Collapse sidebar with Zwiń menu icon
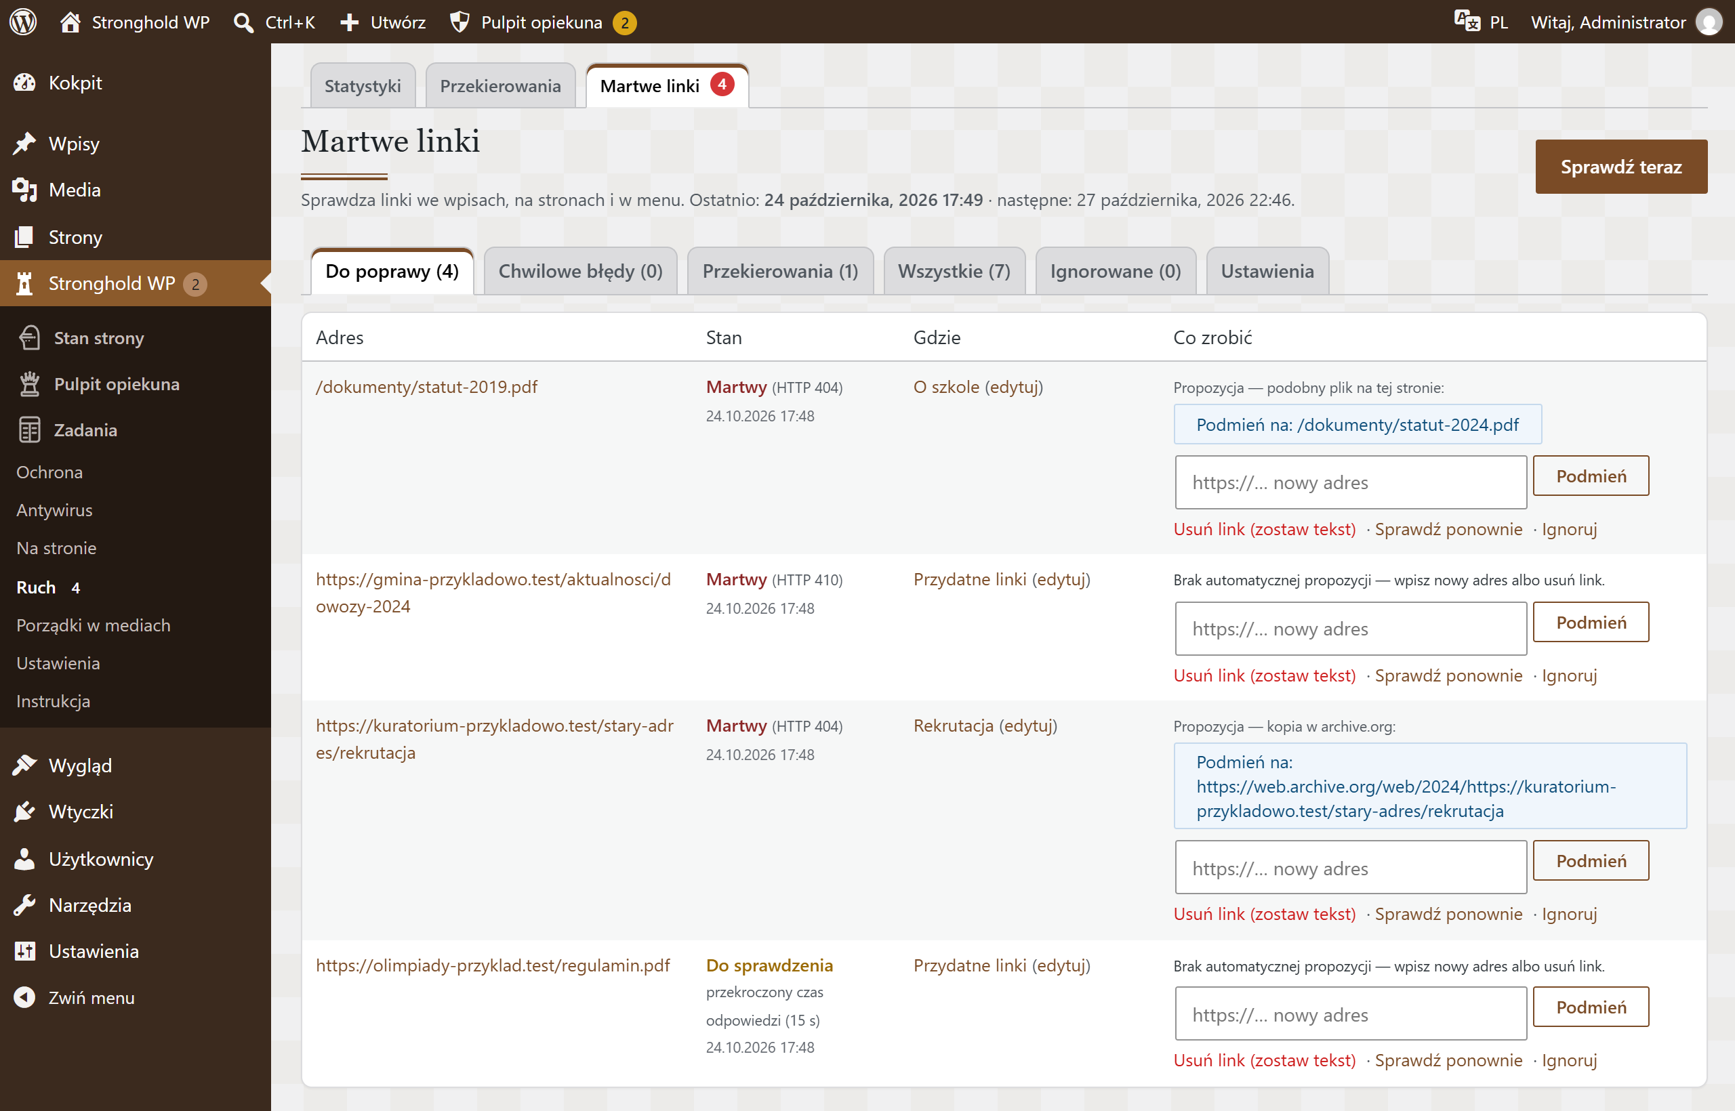This screenshot has width=1735, height=1111. coord(24,997)
